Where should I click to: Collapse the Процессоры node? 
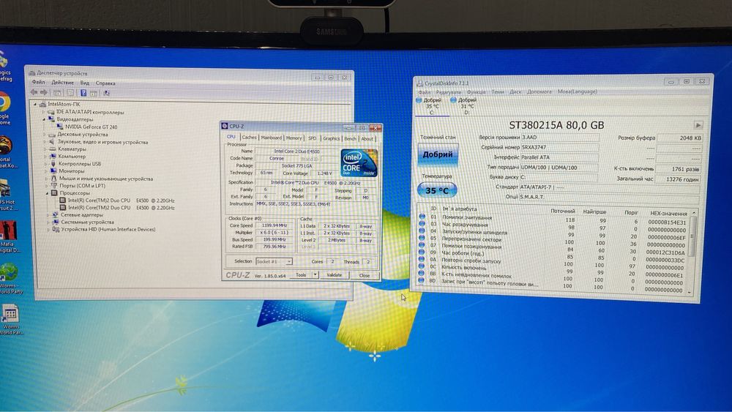point(47,192)
